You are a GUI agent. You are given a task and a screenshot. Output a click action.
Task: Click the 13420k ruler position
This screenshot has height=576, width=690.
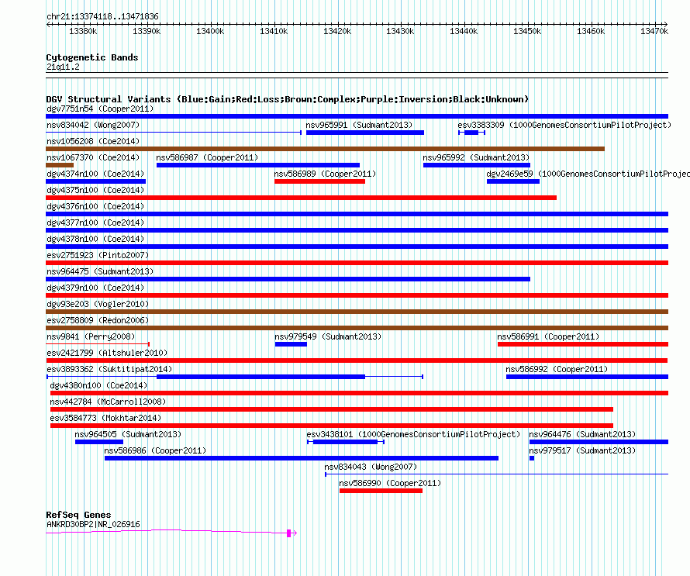tap(337, 31)
